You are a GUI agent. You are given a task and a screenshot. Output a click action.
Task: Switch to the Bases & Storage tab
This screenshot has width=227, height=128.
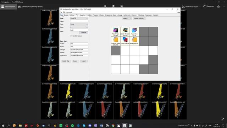117,15
